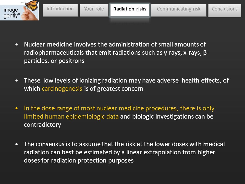Click the bullet before 'These low levels'
The width and height of the screenshot is (245, 184).
point(17,80)
